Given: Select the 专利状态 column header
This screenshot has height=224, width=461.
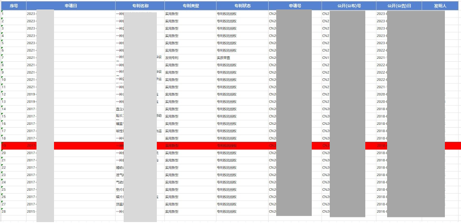Looking at the screenshot, I should (242, 6).
